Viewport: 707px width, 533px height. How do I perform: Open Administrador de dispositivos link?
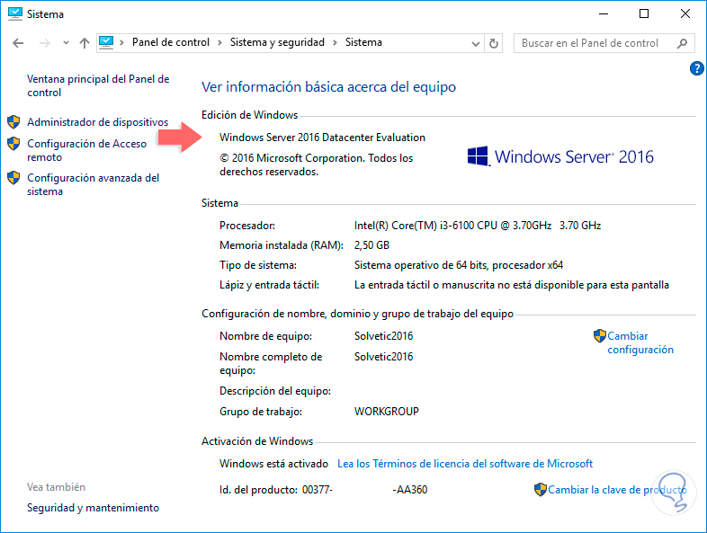[98, 122]
